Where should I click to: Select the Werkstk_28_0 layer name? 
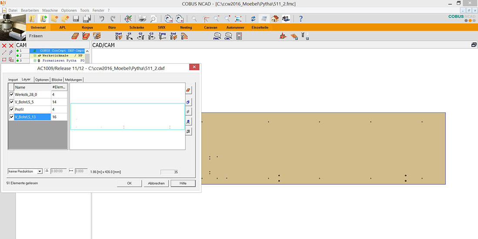(x=32, y=94)
